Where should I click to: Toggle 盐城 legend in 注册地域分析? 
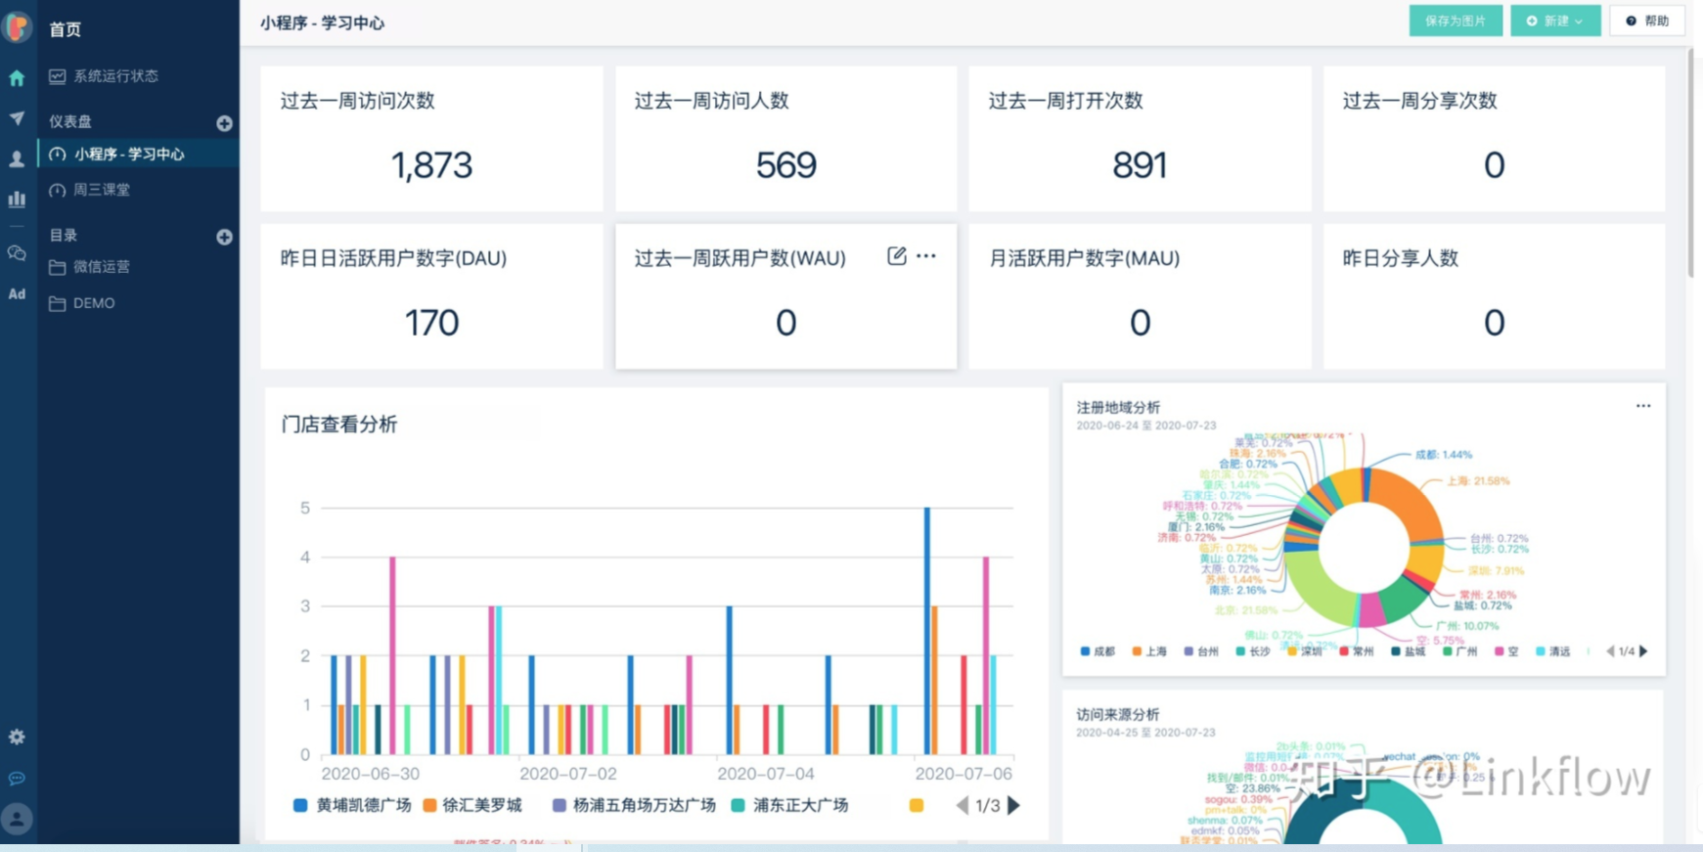coord(1409,651)
